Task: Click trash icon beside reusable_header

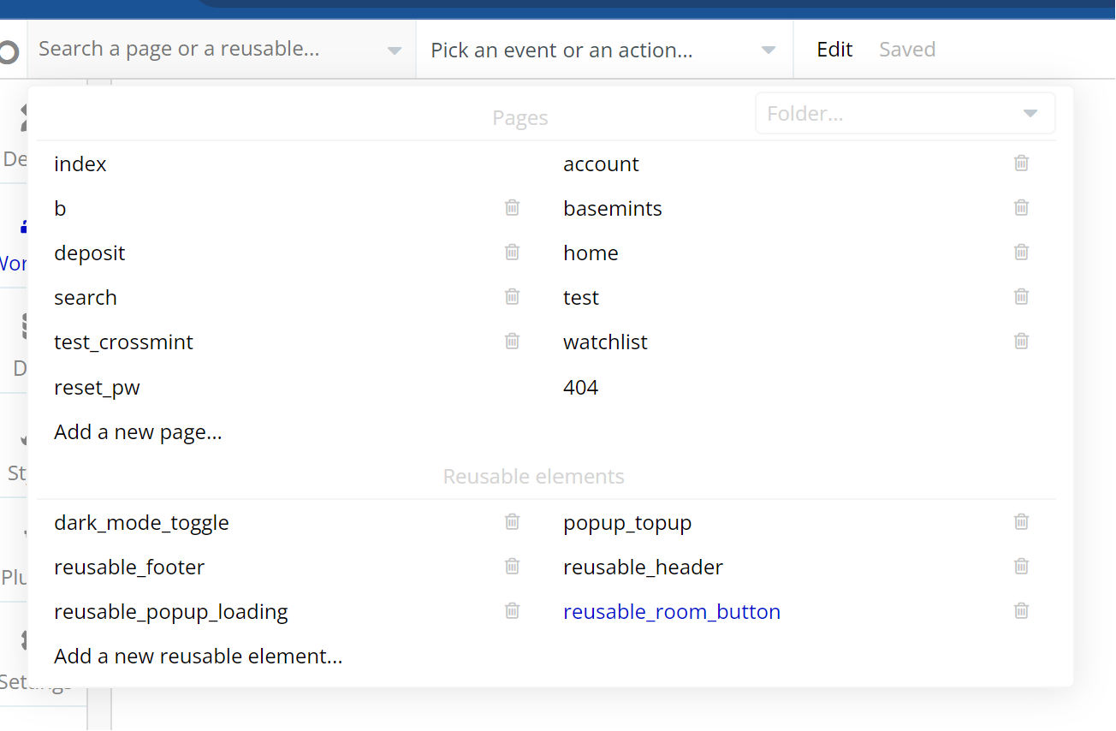Action: pos(1021,567)
